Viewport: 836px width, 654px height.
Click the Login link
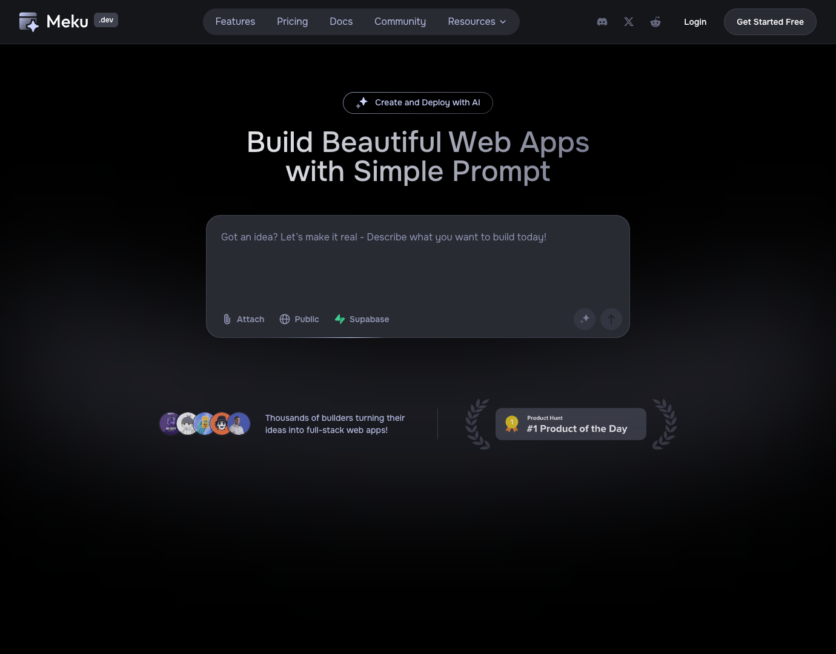(695, 22)
